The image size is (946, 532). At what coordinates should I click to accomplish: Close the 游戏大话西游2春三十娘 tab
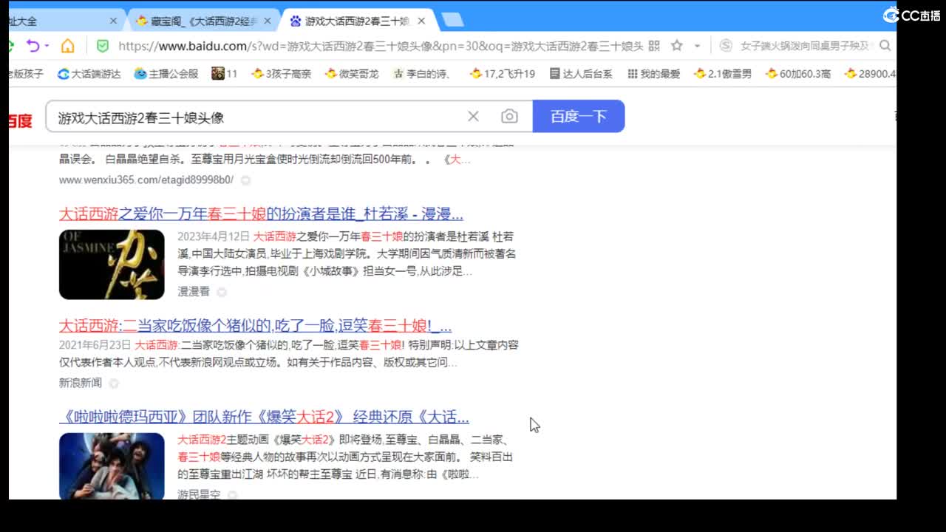click(421, 21)
